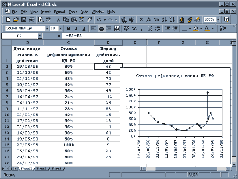Viewport: 238px width, 179px height.
Task: Open the Name Box dropdown arrow
Action: click(x=40, y=36)
